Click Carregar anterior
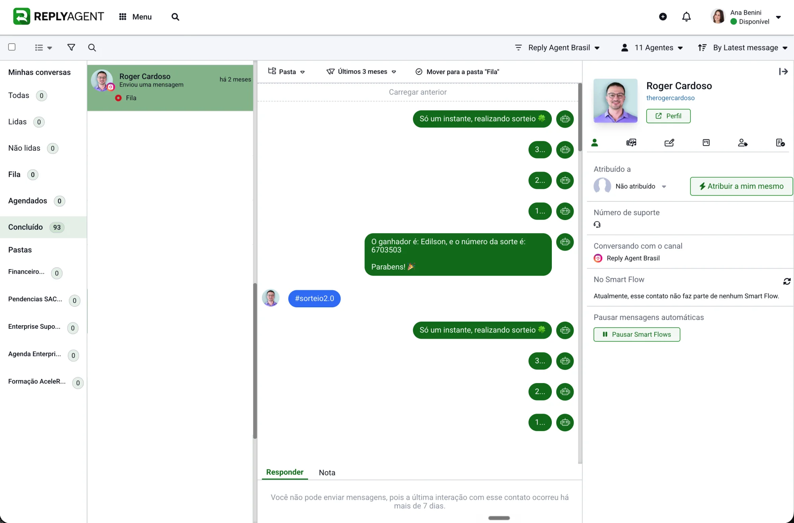The height and width of the screenshot is (523, 794). tap(418, 92)
